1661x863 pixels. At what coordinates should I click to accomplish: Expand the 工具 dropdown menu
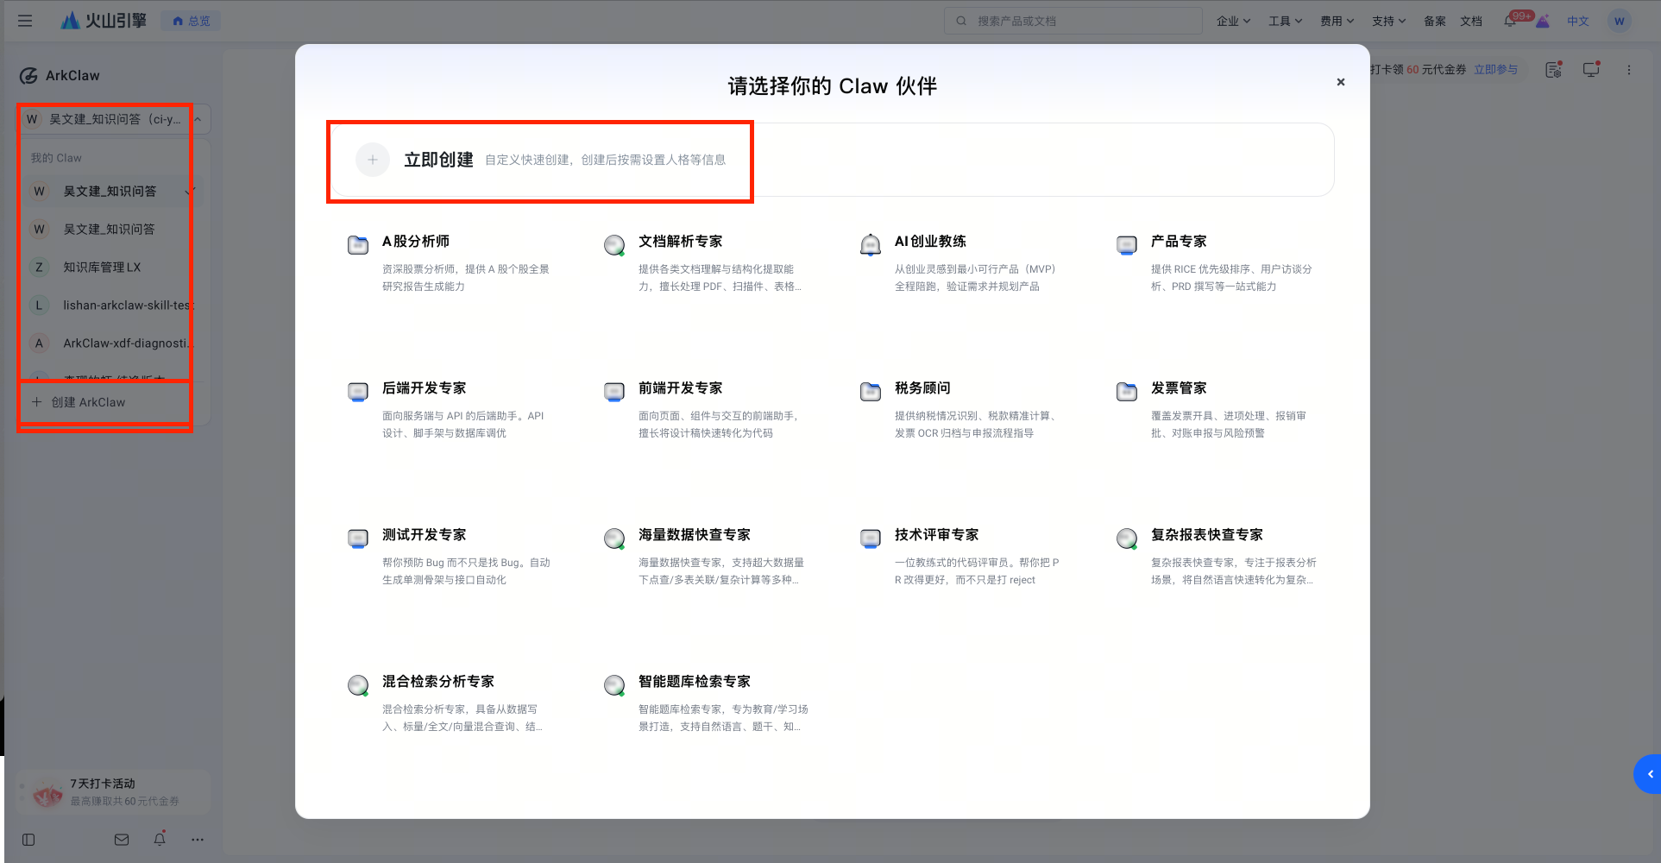pyautogui.click(x=1285, y=21)
